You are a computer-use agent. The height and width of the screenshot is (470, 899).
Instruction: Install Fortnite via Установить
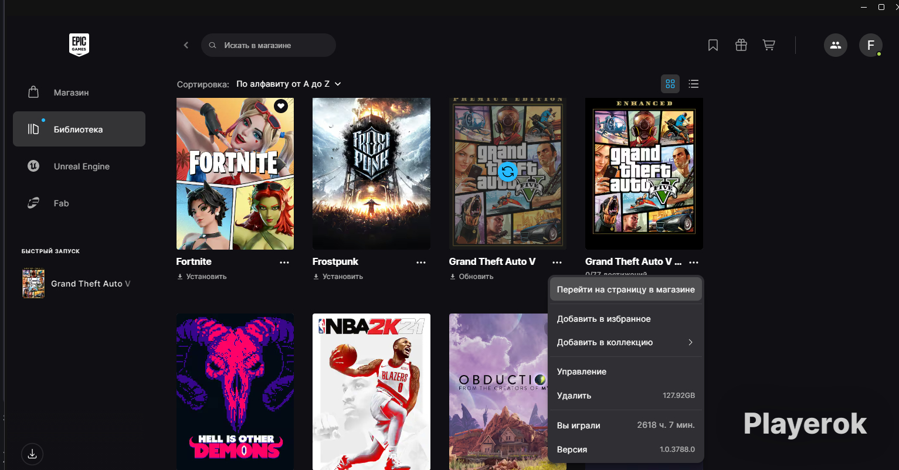pos(202,277)
